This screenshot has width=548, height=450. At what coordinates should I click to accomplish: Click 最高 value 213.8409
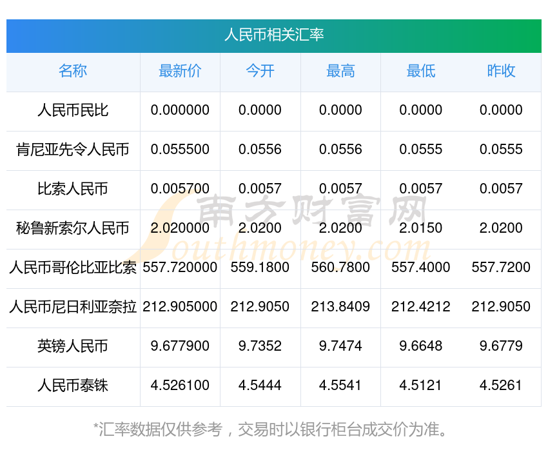pyautogui.click(x=340, y=307)
